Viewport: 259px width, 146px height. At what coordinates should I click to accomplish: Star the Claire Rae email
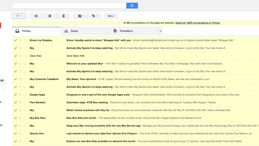point(20,56)
